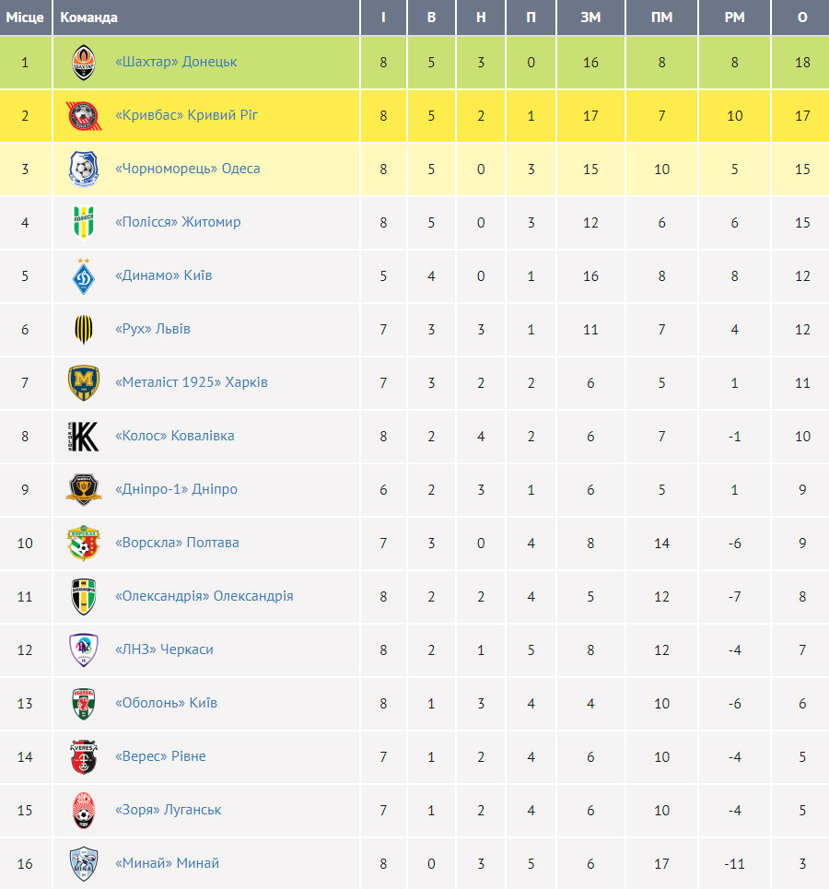Open the «Олександрія» Олександрія team page
829x889 pixels.
(204, 596)
